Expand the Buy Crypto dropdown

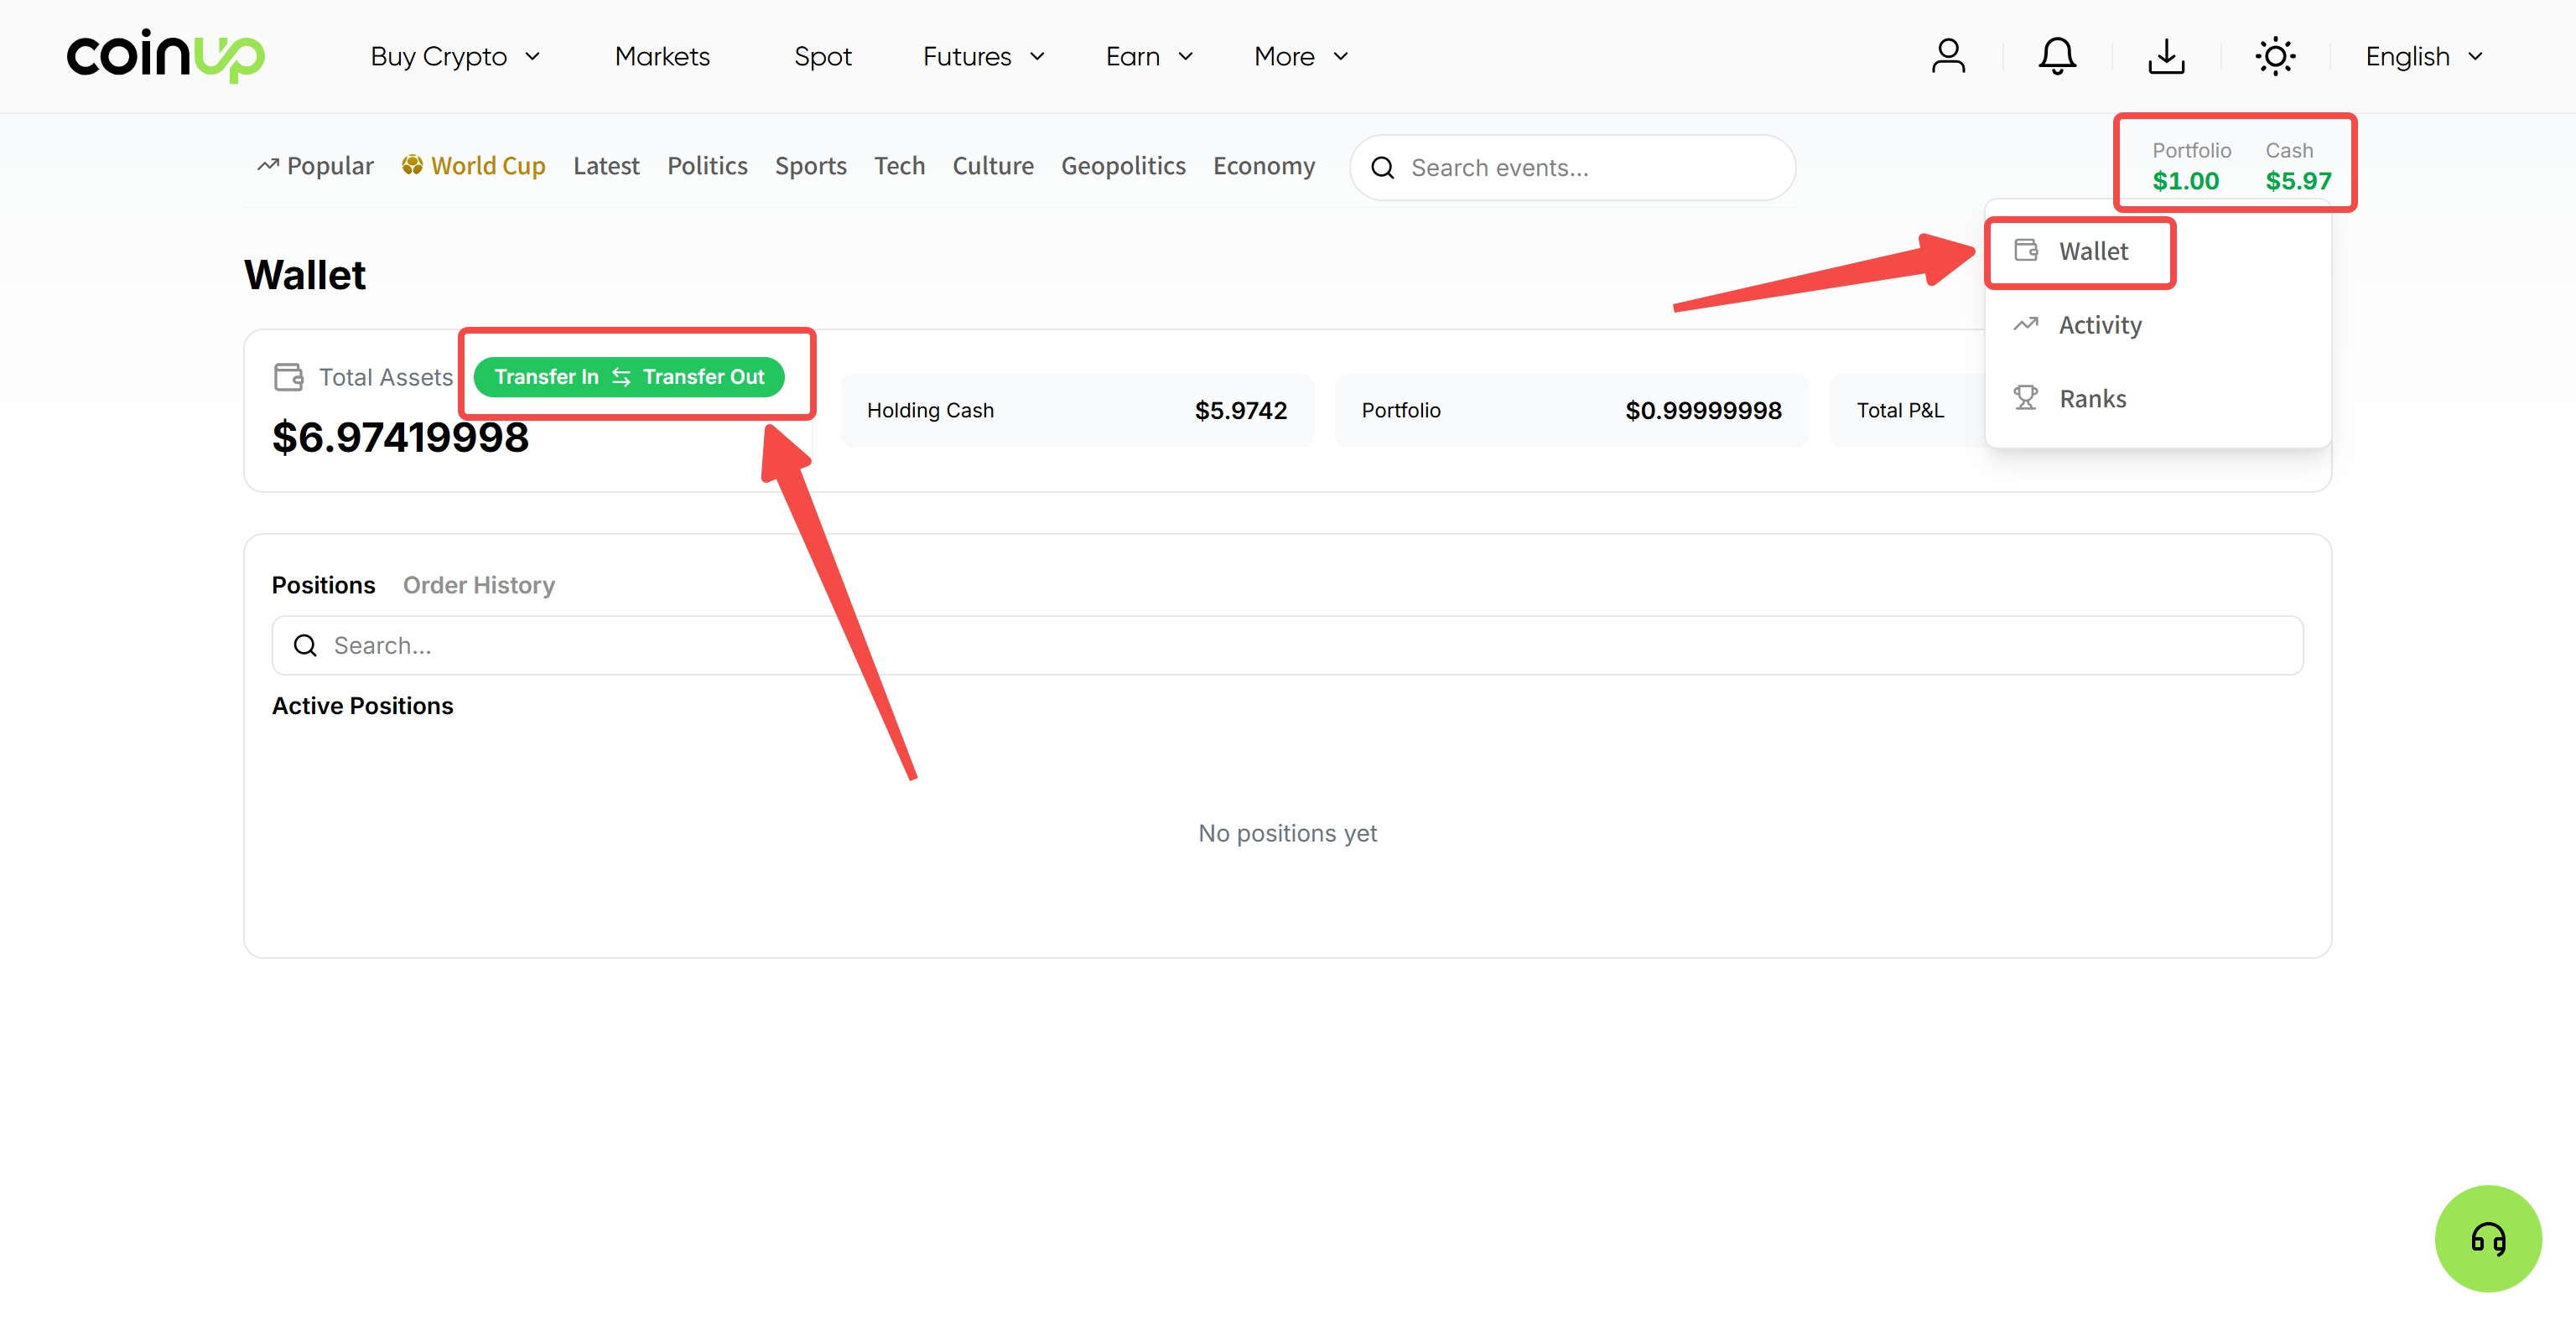(x=455, y=56)
